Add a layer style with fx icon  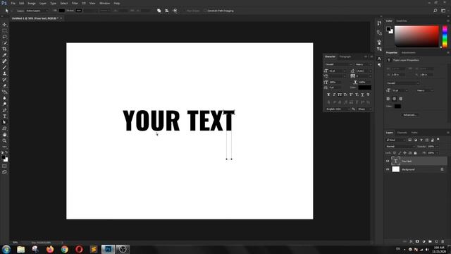(411, 241)
